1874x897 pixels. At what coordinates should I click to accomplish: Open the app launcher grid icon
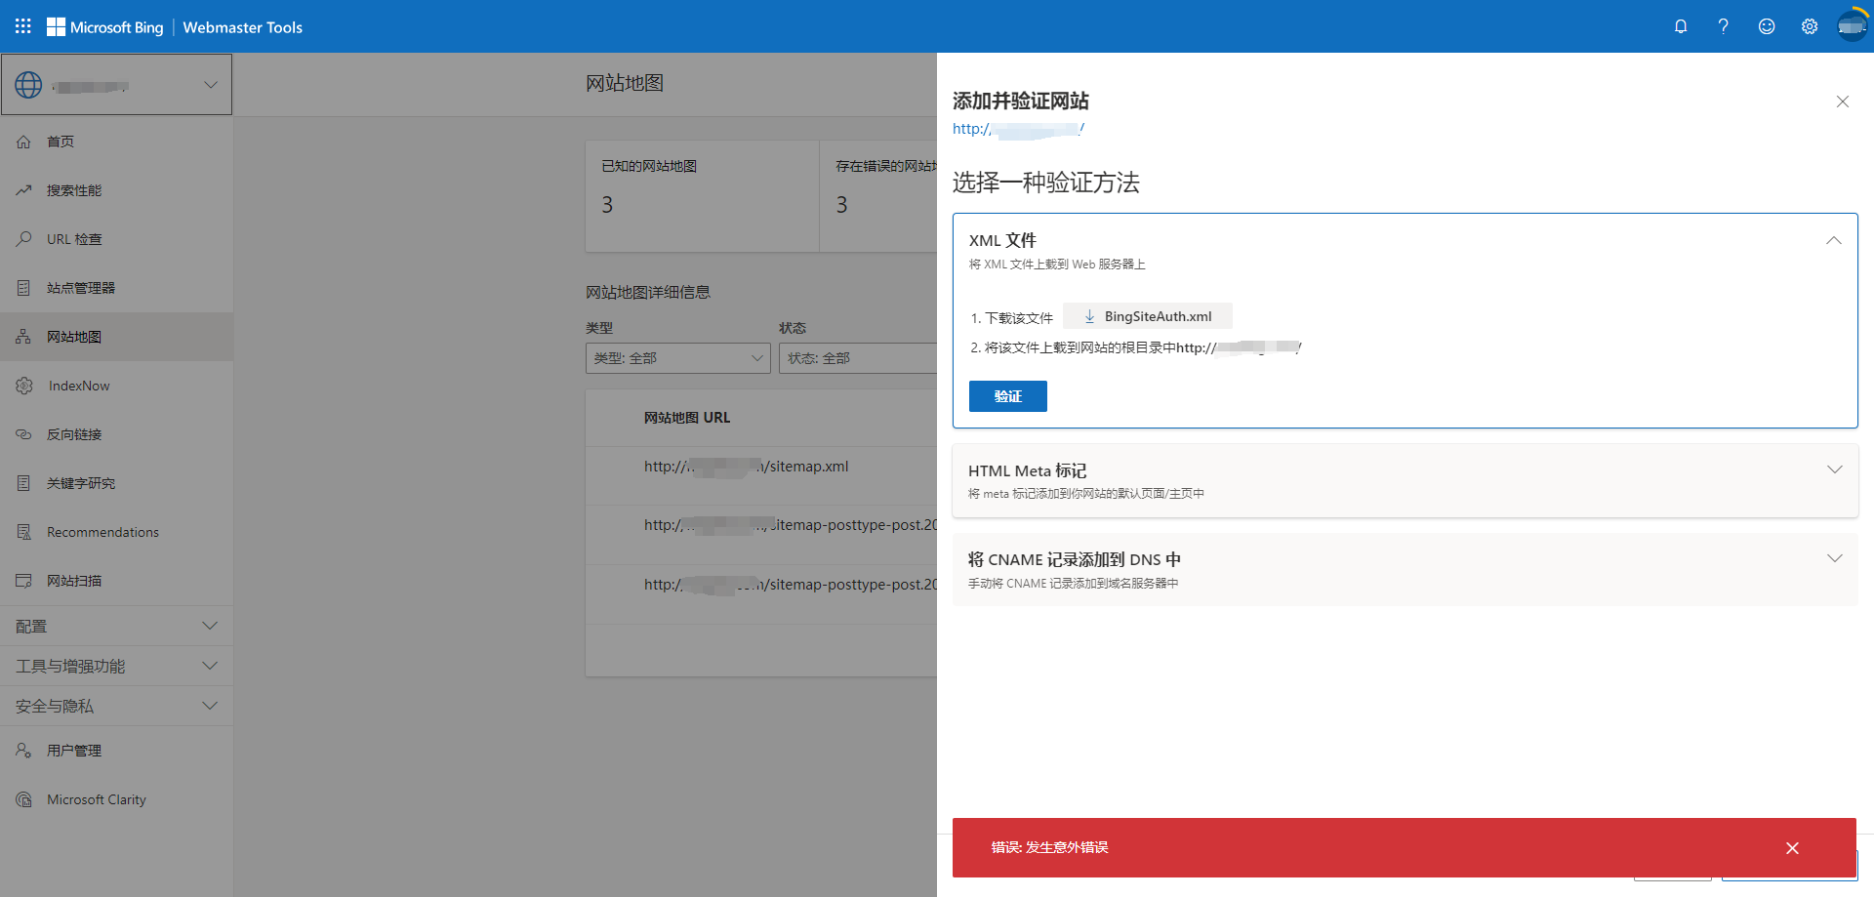tap(23, 26)
